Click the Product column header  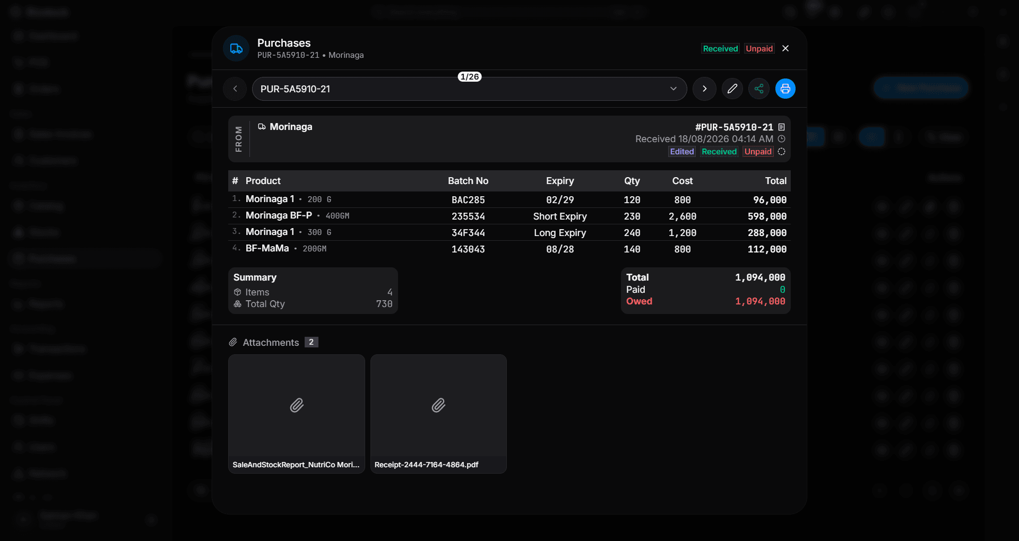coord(263,181)
